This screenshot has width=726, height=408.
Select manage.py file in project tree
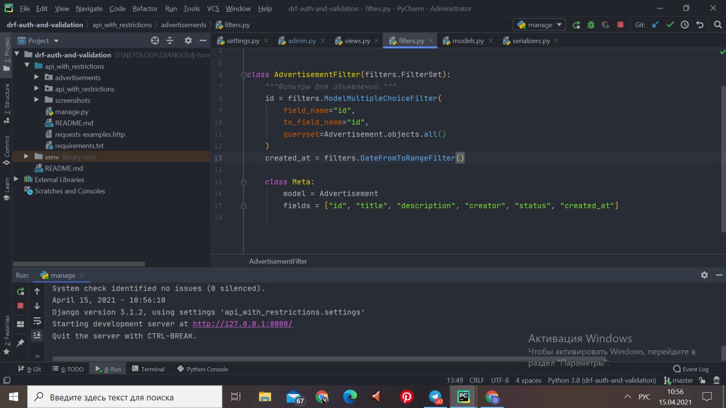(71, 112)
